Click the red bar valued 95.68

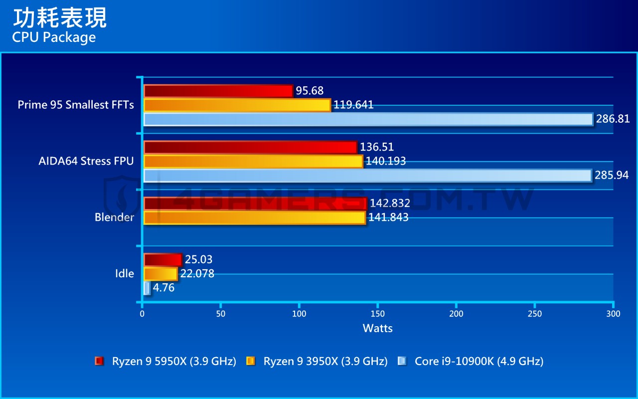[x=218, y=91]
